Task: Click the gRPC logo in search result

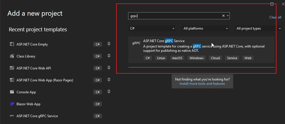Action: (x=136, y=43)
